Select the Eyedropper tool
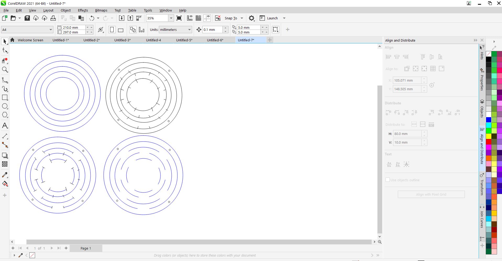Viewport: 502px width, 261px height. coord(5,175)
